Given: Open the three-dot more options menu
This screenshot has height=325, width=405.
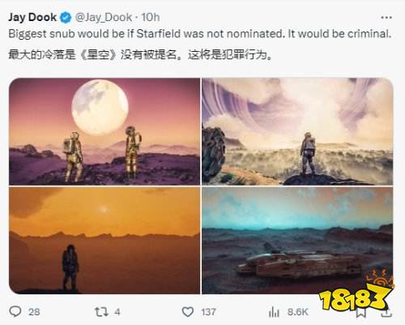Looking at the screenshot, I should [x=386, y=18].
